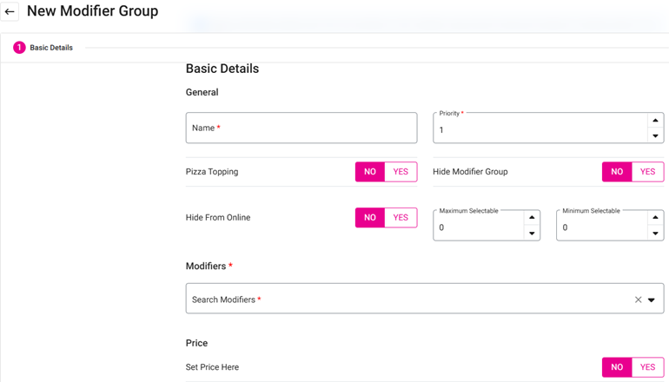Viewport: 669px width, 382px height.
Task: Increase Maximum Selectable with up arrow
Action: pos(531,218)
